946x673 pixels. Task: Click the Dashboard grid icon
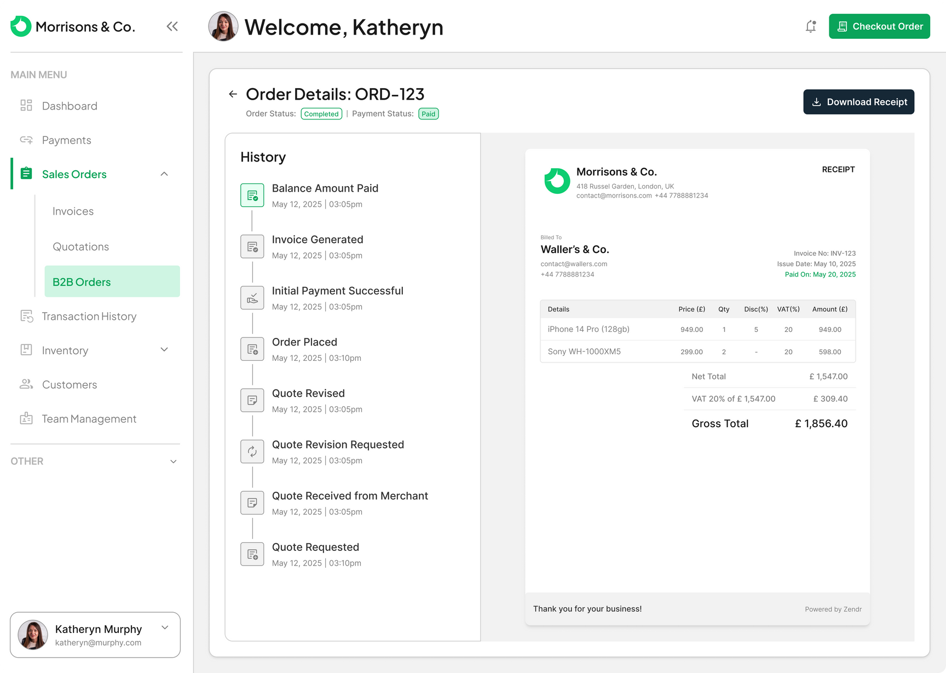coord(26,105)
